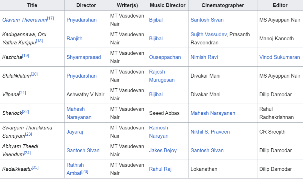Open the Olavum Theeravum film link
303x179 pixels.
[x=25, y=20]
